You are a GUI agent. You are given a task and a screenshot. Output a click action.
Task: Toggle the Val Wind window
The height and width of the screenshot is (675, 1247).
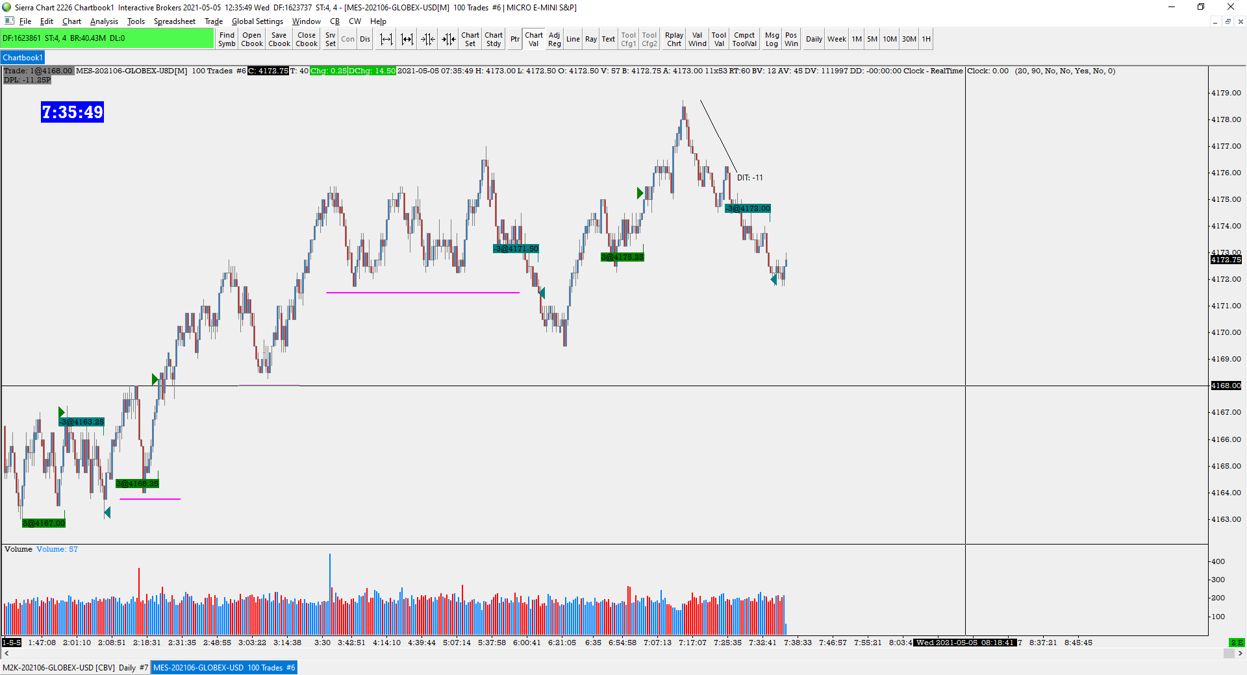698,39
